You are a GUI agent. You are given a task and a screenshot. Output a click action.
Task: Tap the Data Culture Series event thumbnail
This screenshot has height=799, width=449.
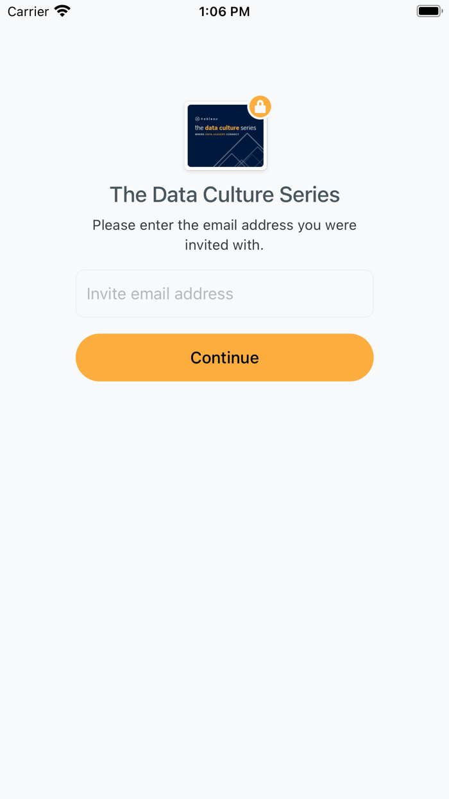click(224, 136)
